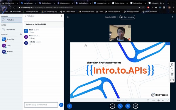Click the HackDavis2020 meeting title
176x110 pixels.
110,17
